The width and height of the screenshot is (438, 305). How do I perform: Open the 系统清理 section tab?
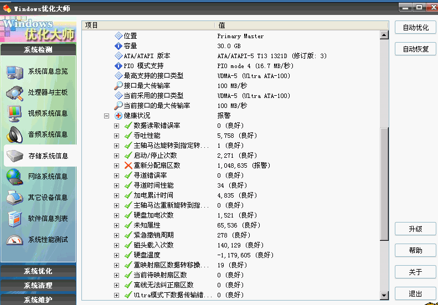click(38, 285)
